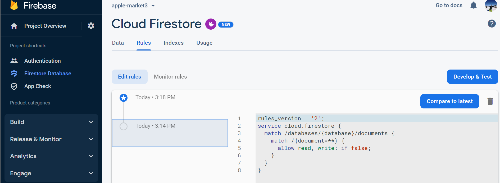Click the Firebase flame logo
This screenshot has height=183, width=500.
(x=14, y=5)
